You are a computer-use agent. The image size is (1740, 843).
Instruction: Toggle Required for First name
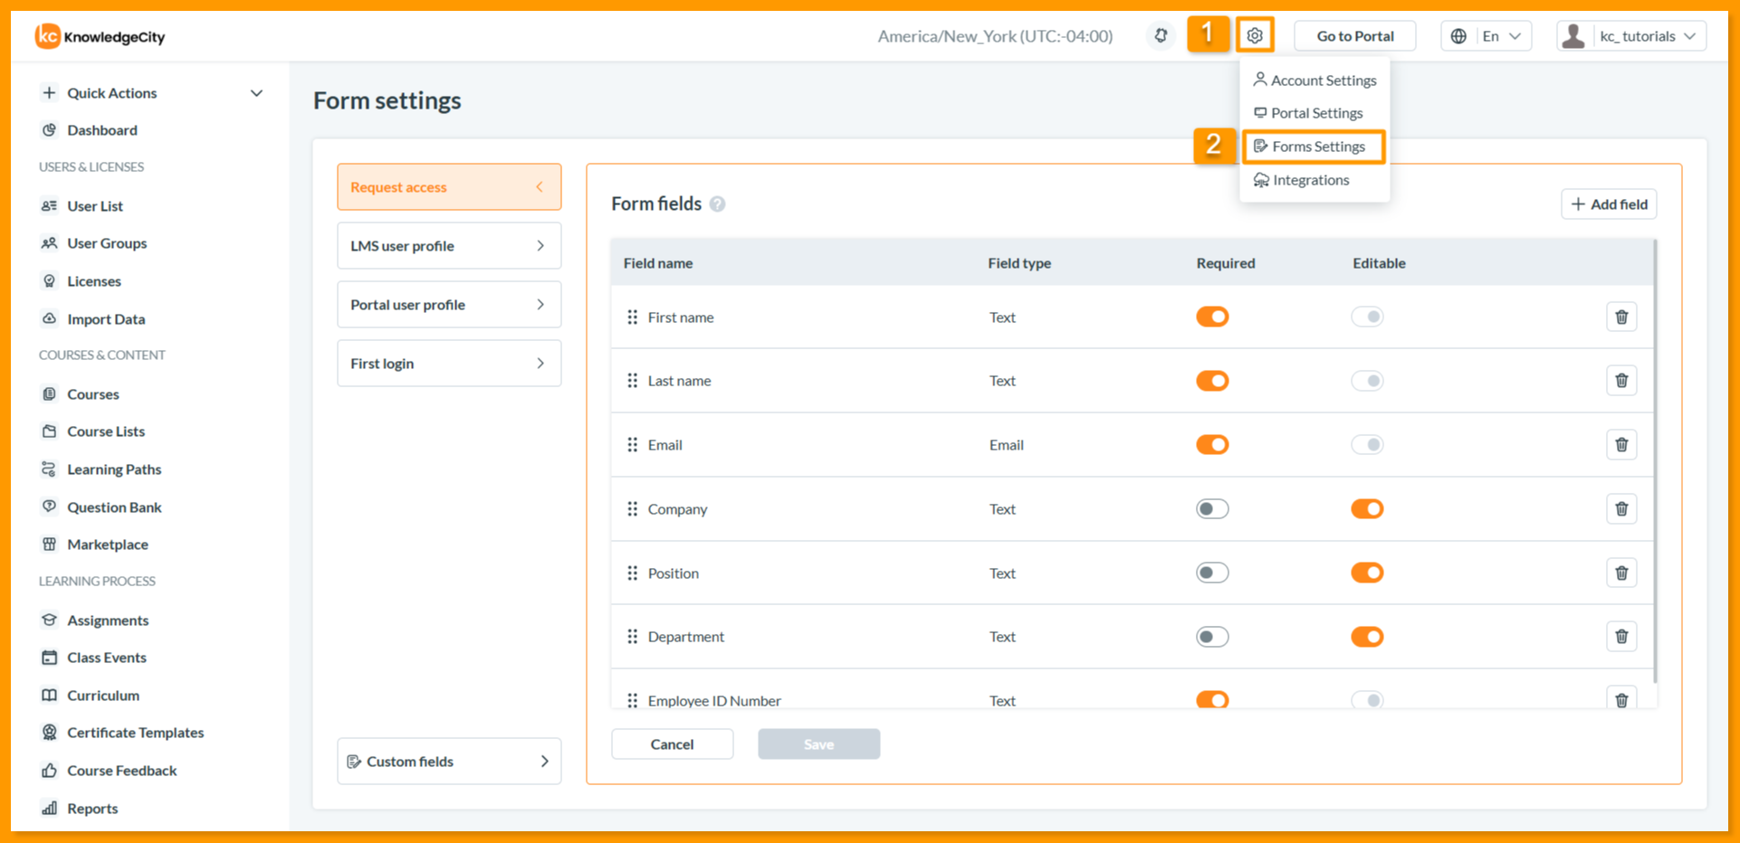pos(1212,317)
